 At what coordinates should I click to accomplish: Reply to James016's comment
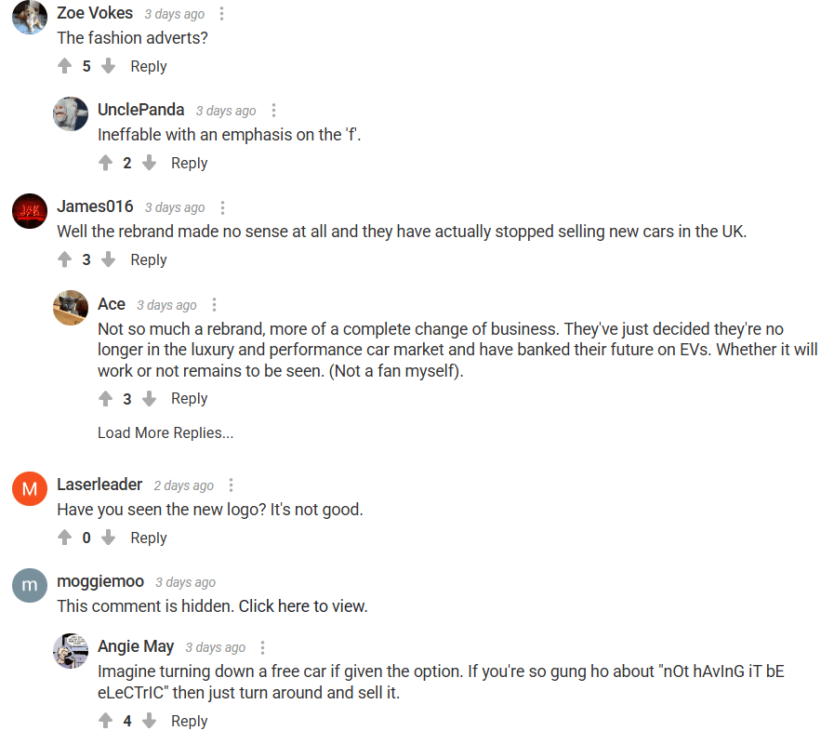(149, 259)
